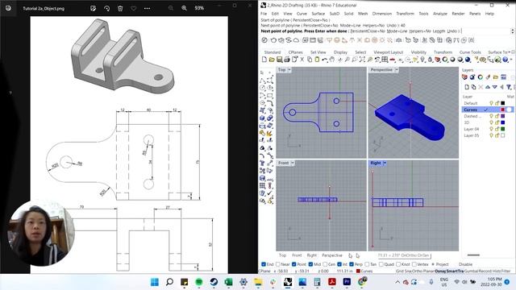516x290 pixels.
Task: Select the Layer 04 row in Layers panel
Action: click(488, 129)
